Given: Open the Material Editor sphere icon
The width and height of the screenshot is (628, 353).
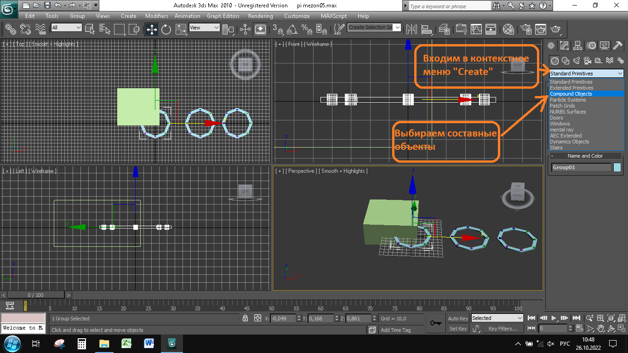Looking at the screenshot, I should click(x=508, y=29).
